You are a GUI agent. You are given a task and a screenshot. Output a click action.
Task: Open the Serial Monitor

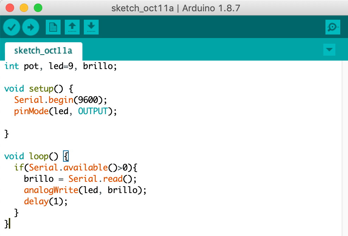[333, 27]
